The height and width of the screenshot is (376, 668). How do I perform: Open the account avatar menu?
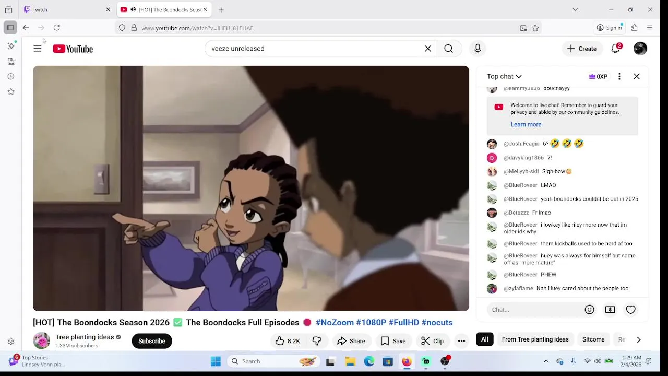point(640,49)
